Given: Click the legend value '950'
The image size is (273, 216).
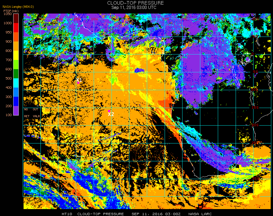Looking at the screenshot, I should tap(9, 32).
